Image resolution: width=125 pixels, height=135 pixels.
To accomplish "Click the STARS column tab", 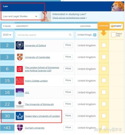I will [116, 26].
